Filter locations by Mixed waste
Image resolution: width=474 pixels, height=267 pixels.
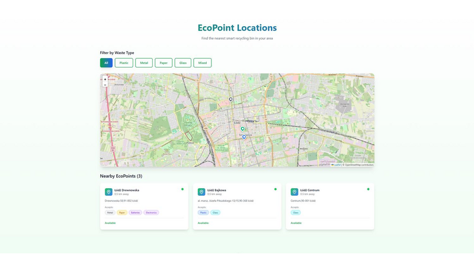tap(203, 63)
